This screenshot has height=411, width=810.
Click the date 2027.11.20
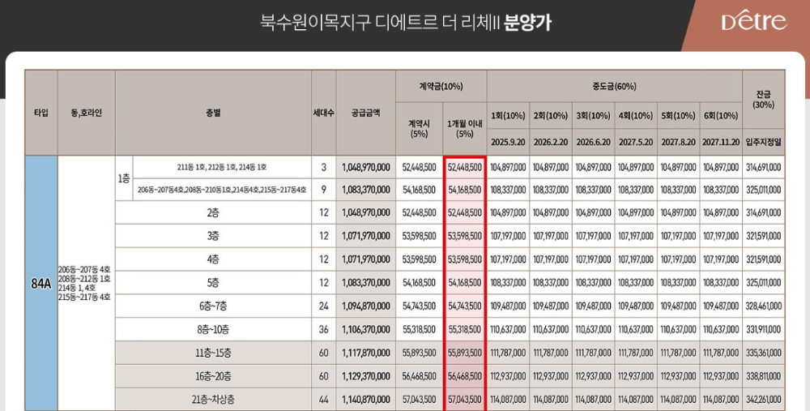721,142
